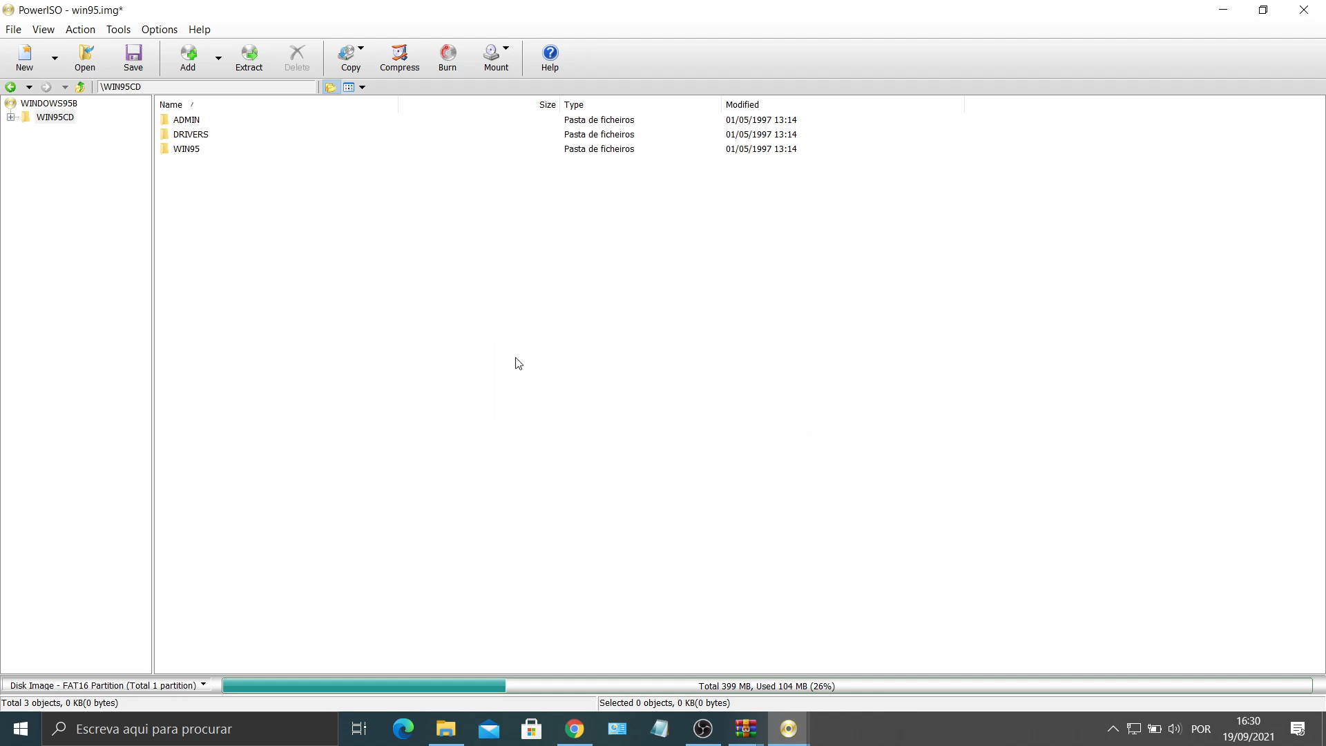
Task: Go up one folder level
Action: tap(80, 87)
